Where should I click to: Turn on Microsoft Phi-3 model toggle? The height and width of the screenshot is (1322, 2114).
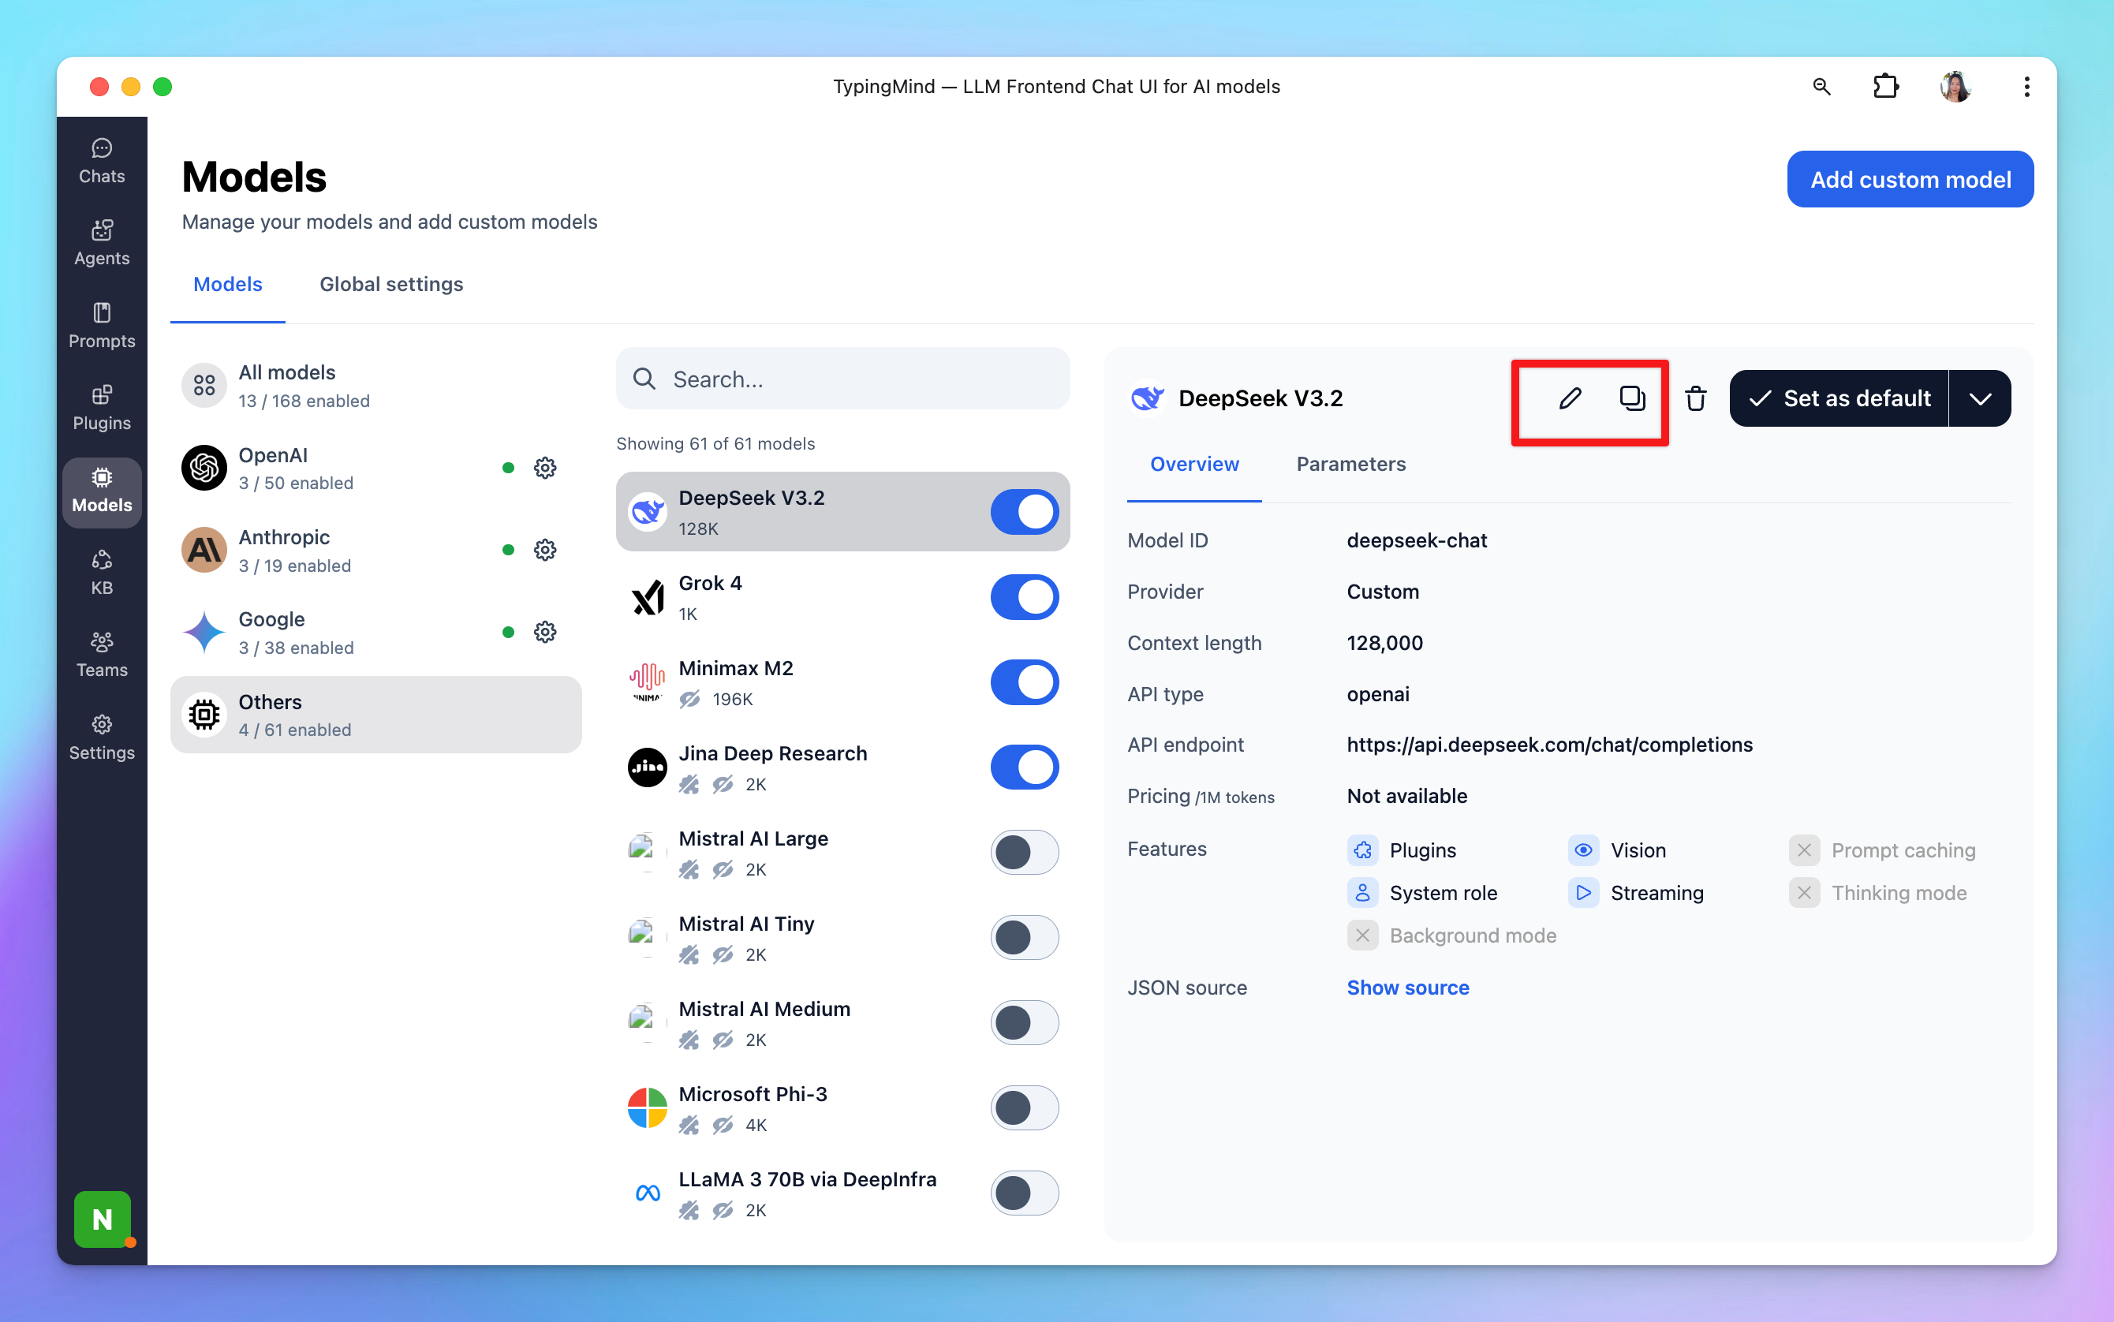click(1024, 1107)
